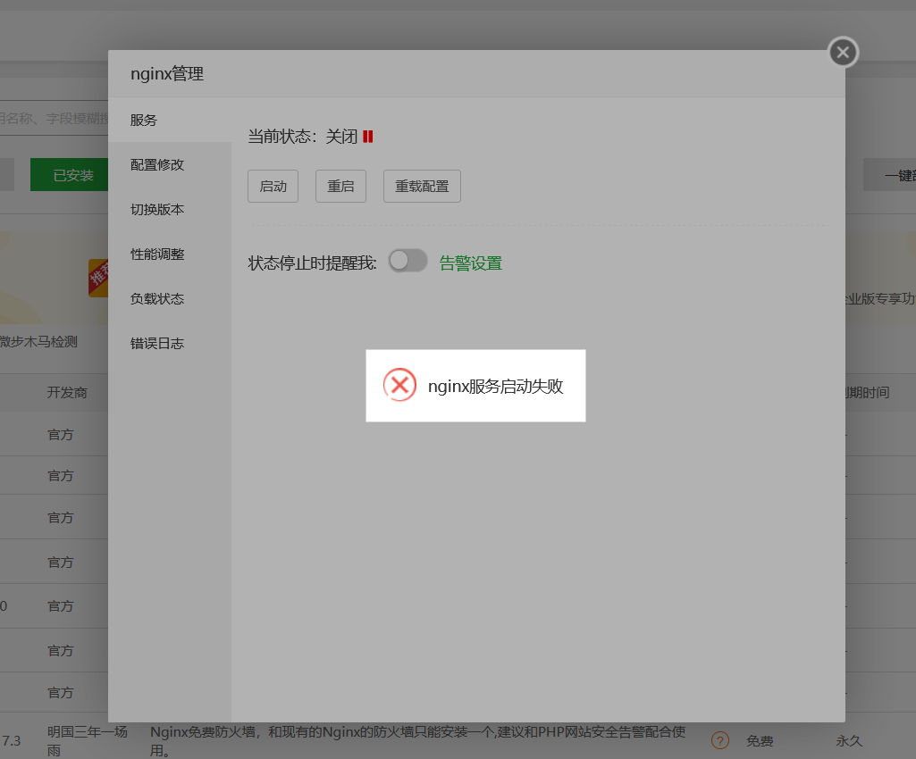This screenshot has width=916, height=759.
Task: Click the 微步木马检测 item
Action: point(40,341)
